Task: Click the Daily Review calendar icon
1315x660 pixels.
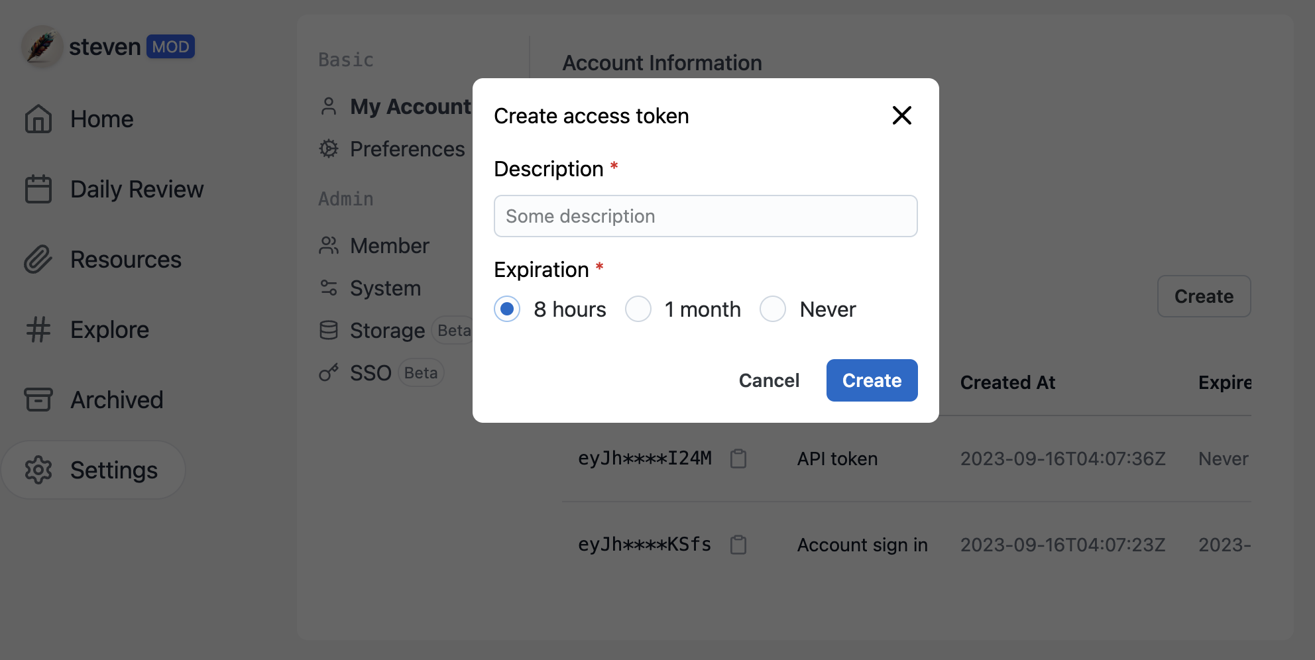Action: pos(38,190)
